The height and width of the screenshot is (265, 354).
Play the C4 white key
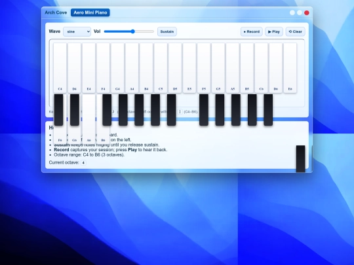[60, 68]
